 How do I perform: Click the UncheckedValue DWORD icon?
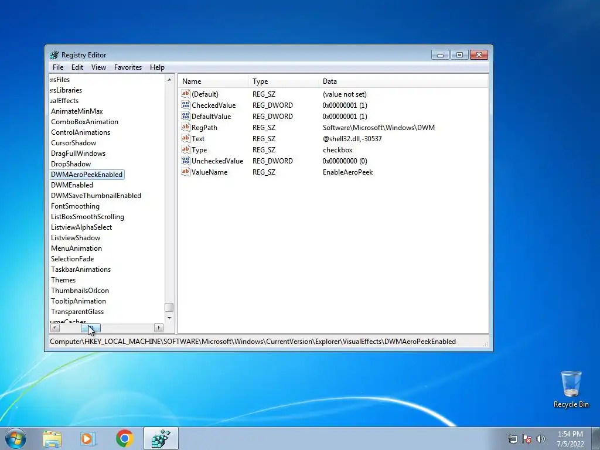coord(186,161)
